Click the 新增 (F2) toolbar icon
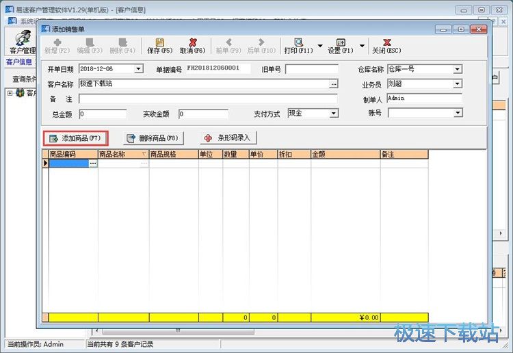The height and width of the screenshot is (353, 513). click(x=57, y=46)
